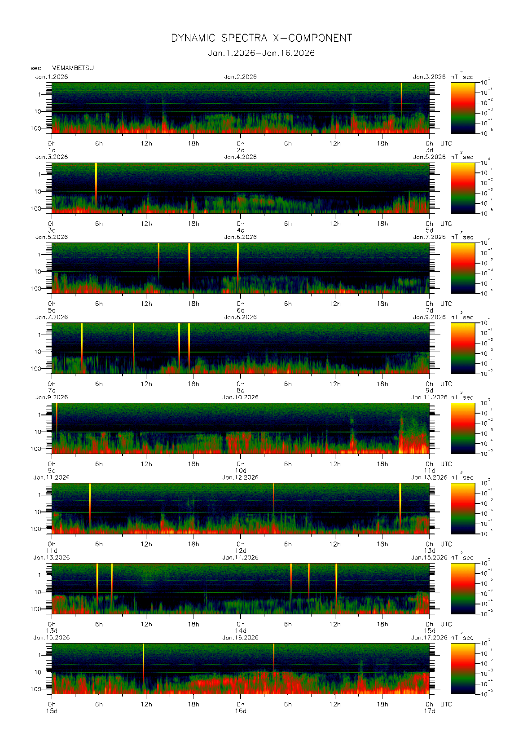Select the colorbar next to the second spectrogram

click(462, 188)
